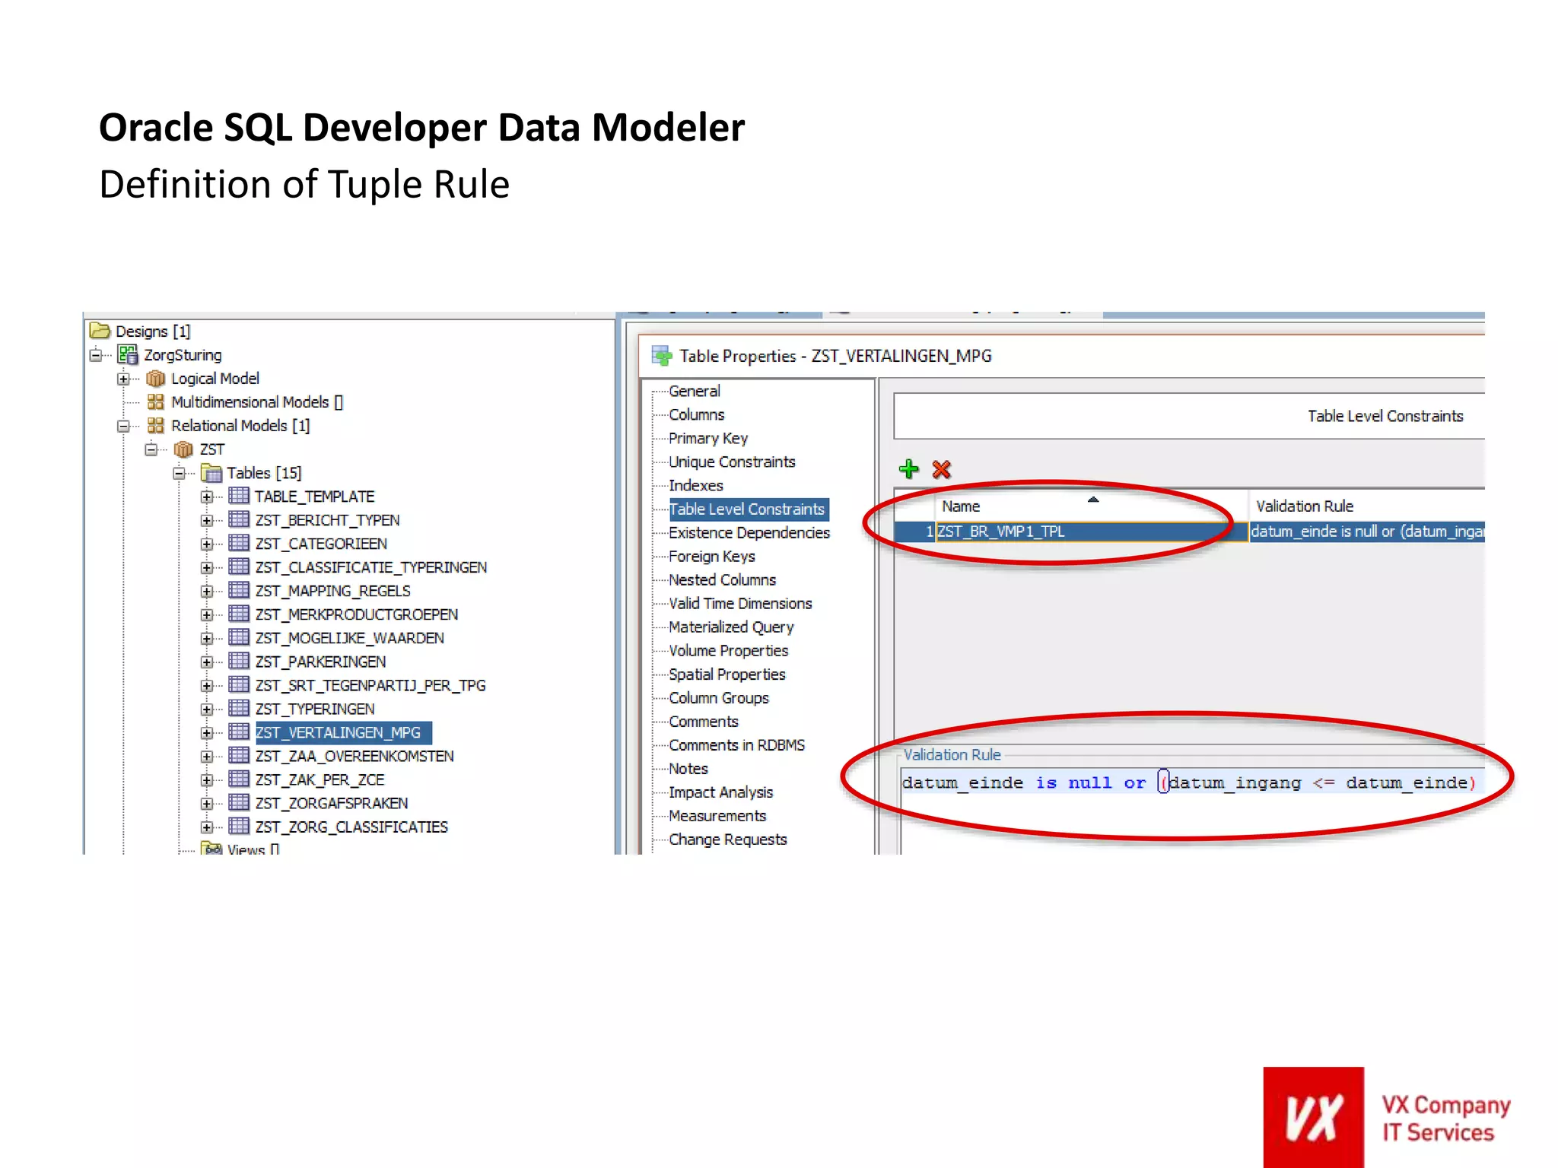Click the ZST_ZORGAFSPRAKEN table icon
This screenshot has width=1558, height=1168.
coord(239,802)
